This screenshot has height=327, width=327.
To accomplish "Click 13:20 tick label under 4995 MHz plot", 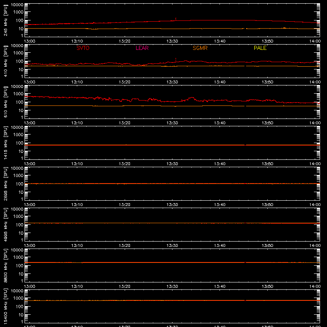I will click(125, 246).
